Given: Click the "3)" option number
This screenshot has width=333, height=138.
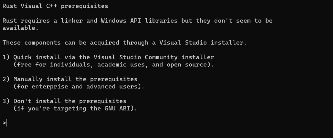Looking at the screenshot, I should pos(6,101).
